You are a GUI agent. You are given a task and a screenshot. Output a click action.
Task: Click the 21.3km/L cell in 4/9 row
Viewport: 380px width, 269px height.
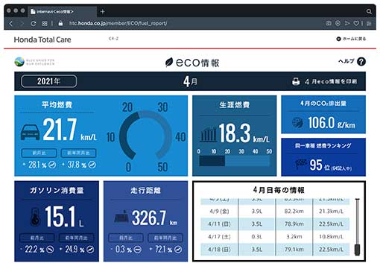(331, 212)
